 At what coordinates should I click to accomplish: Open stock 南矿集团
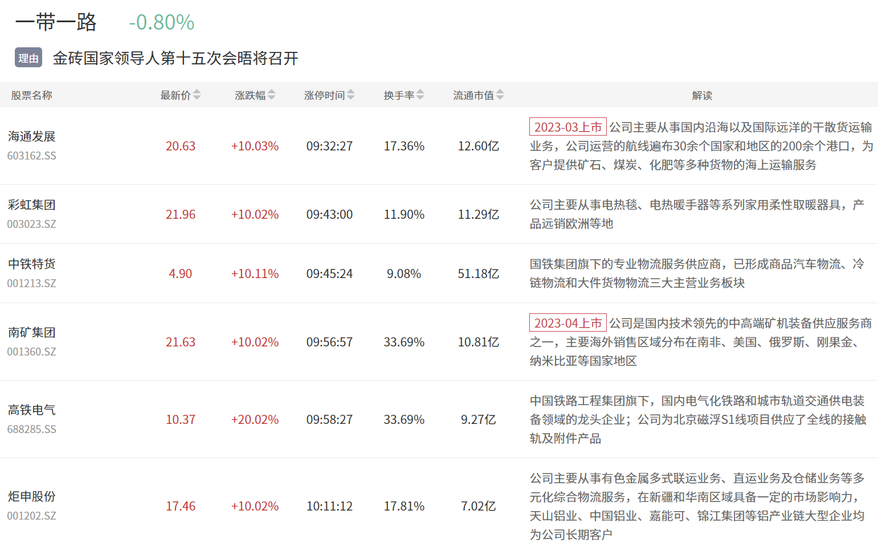32,332
